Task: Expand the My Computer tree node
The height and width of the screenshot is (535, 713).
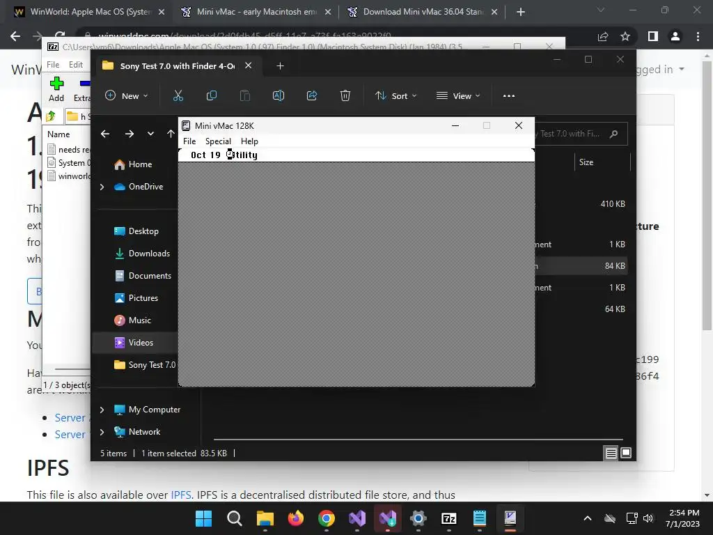Action: pos(102,410)
